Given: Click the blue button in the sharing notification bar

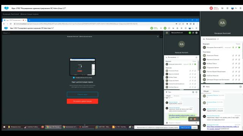Looking at the screenshot, I should coord(185,128).
